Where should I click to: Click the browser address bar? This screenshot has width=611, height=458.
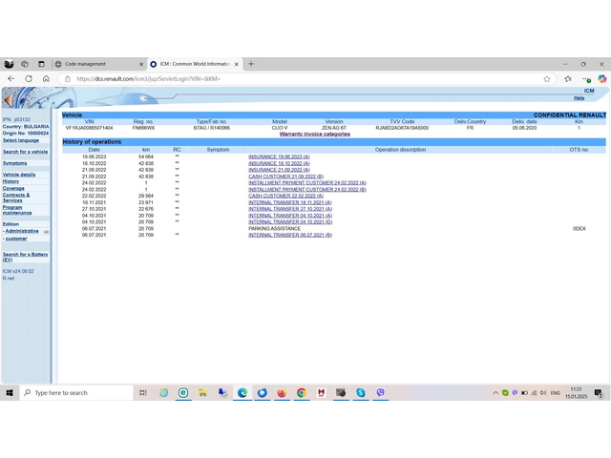(x=286, y=79)
